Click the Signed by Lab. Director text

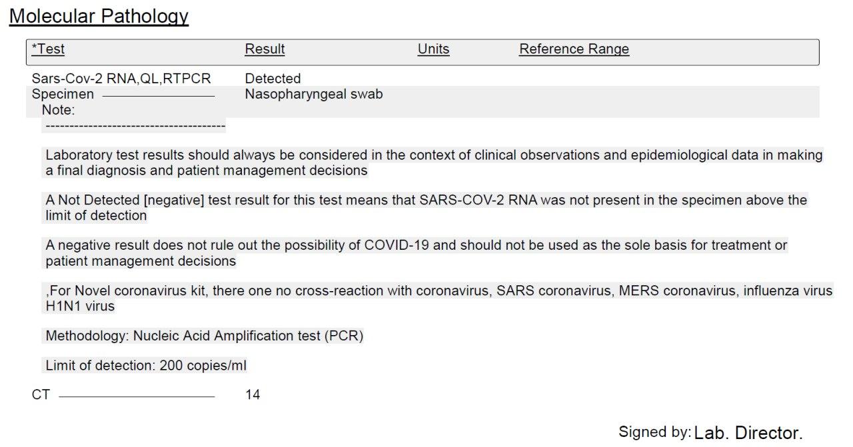[x=710, y=432]
